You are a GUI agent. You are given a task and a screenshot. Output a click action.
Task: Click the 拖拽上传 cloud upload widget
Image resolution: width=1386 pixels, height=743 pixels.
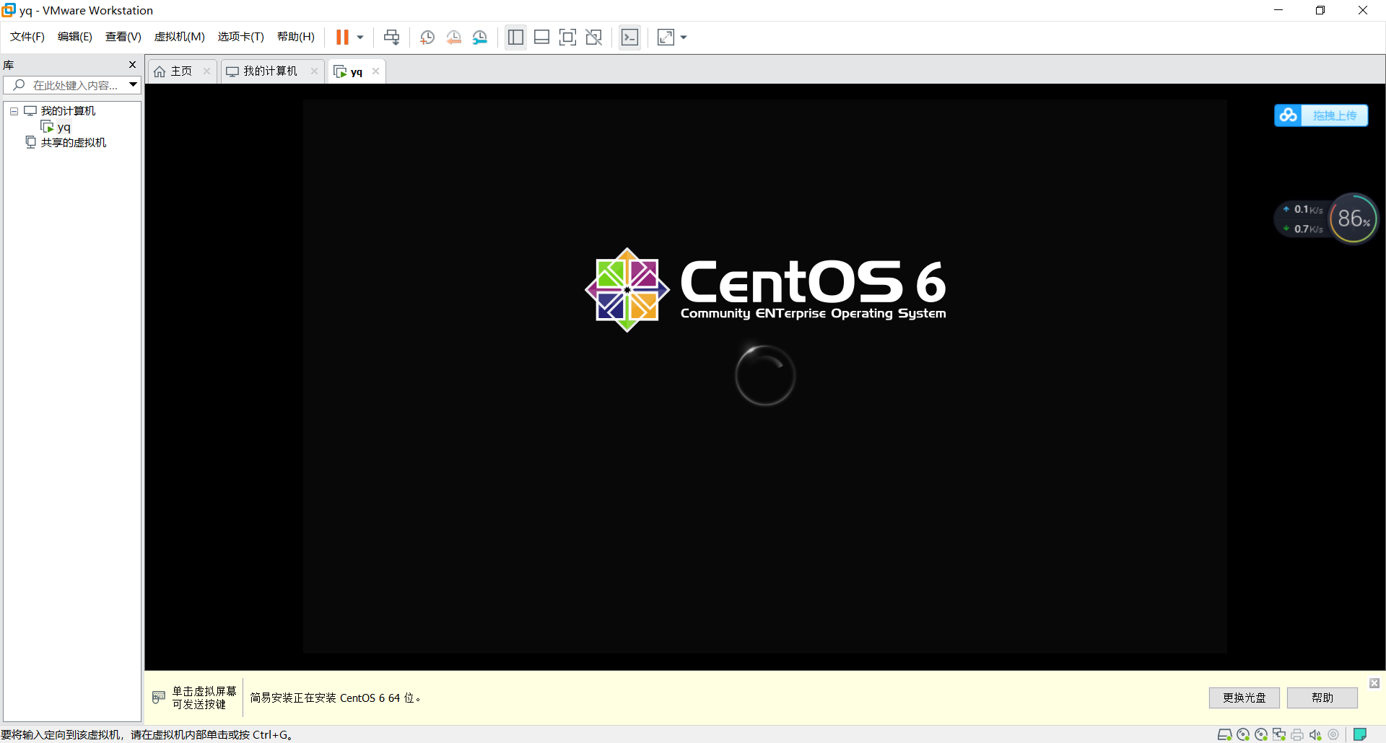click(x=1321, y=115)
